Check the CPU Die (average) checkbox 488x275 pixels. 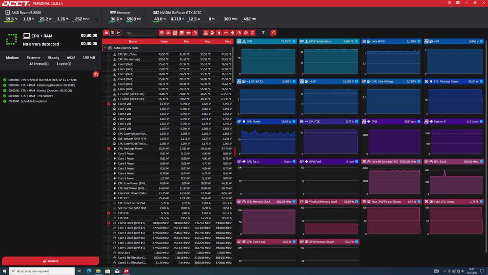(109, 59)
